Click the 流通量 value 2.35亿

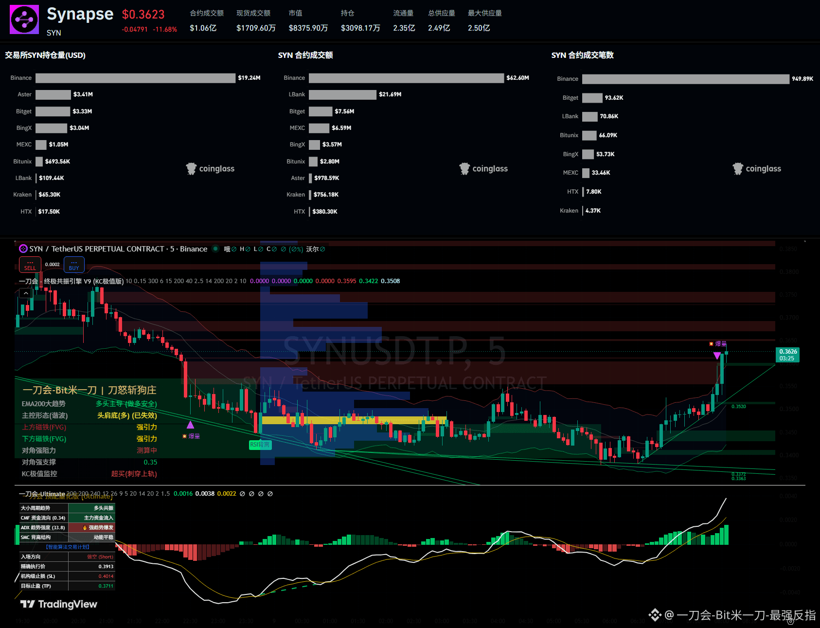[x=404, y=28]
